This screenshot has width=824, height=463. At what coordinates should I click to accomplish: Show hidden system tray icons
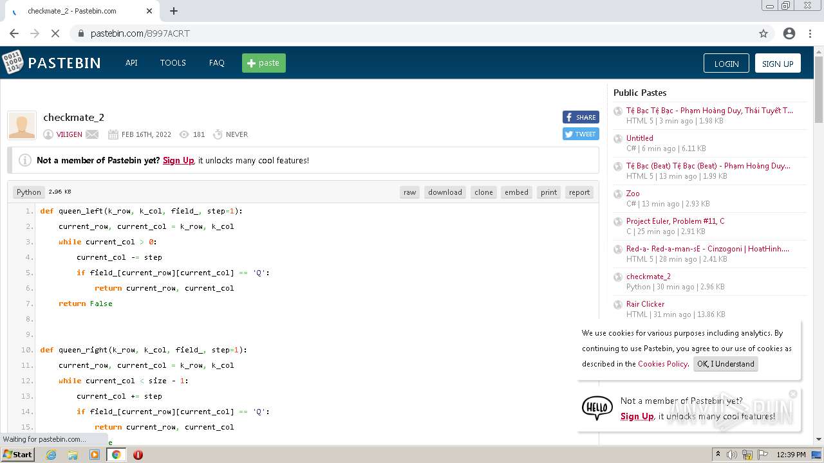tap(718, 455)
